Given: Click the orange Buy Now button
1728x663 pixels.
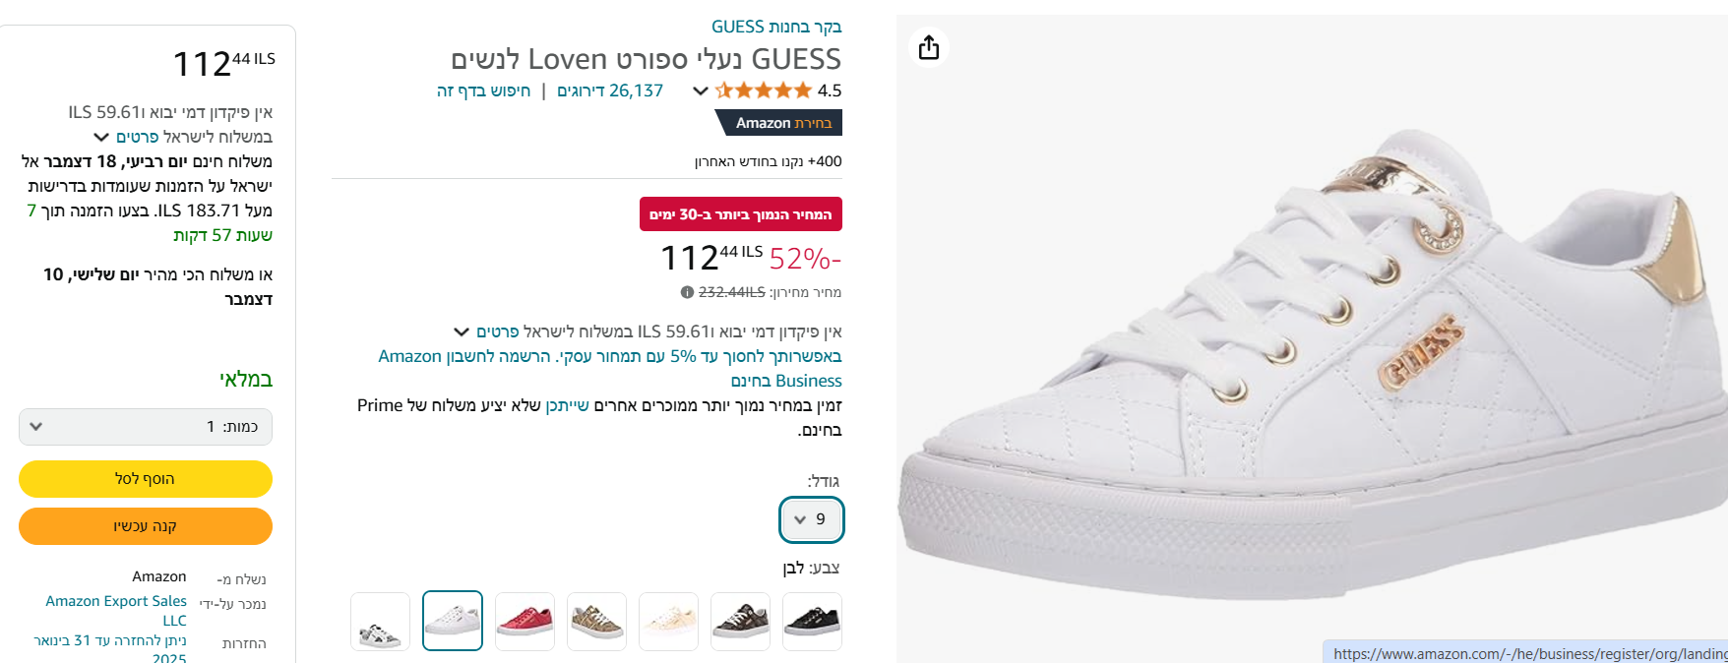Looking at the screenshot, I should pos(146,526).
